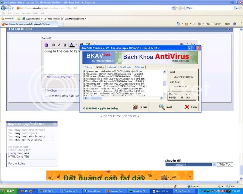This screenshot has width=243, height=194.
Task: Open a new browser tab
Action: click(60, 24)
